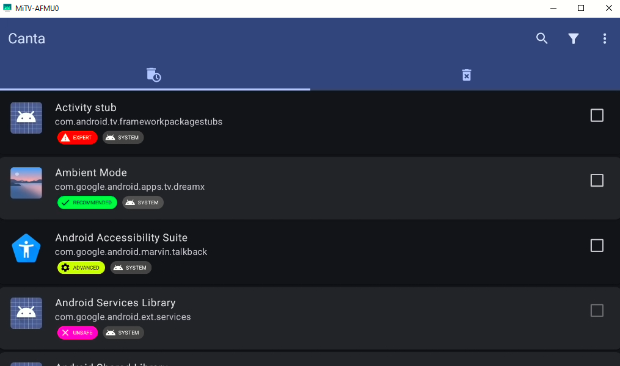Click the Activity stub android icon

pos(26,118)
